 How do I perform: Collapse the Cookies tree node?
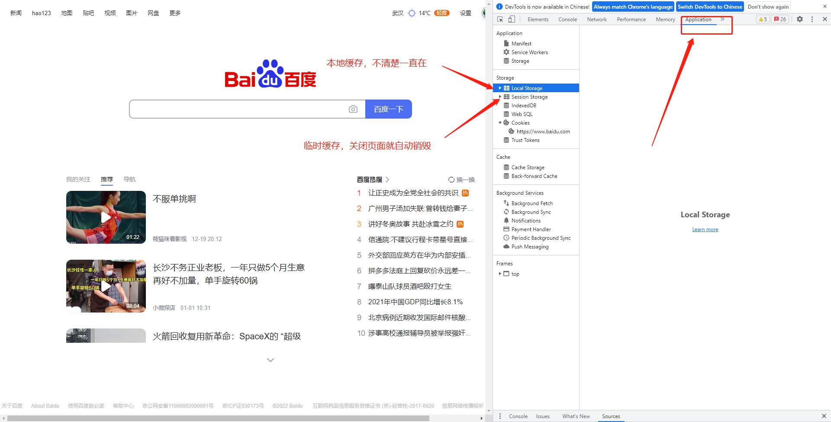coord(500,123)
